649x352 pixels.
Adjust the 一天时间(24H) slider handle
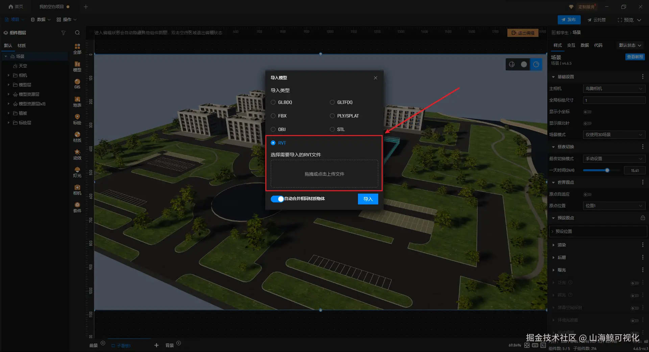point(607,170)
